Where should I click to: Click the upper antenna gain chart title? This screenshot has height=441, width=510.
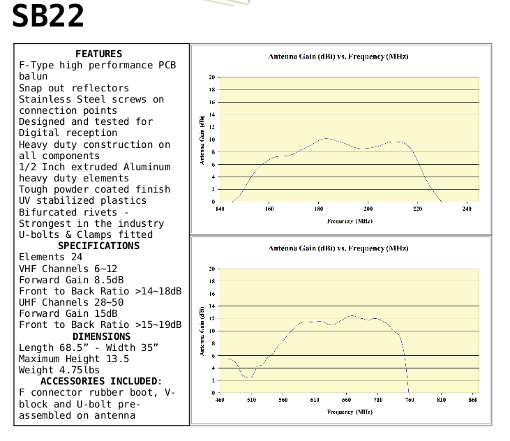click(338, 57)
